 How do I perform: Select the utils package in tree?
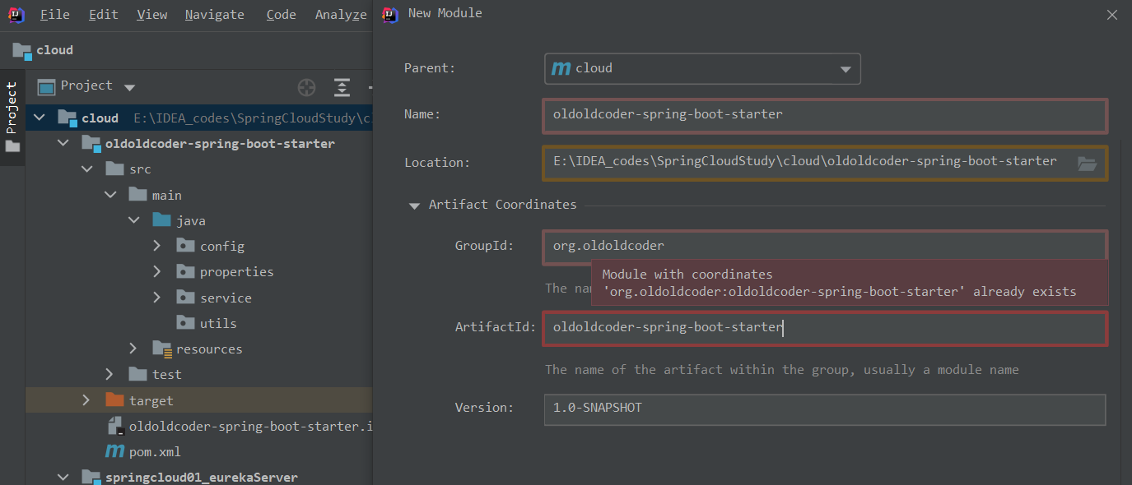217,323
